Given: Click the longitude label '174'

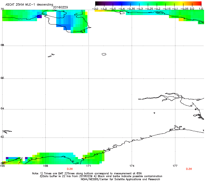Looking at the screenshot, I should (x=132, y=166).
